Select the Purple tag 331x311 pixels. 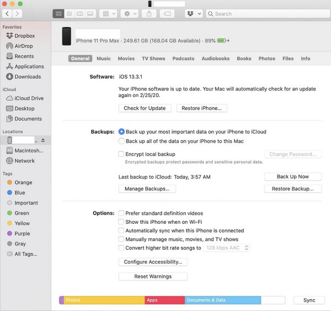click(18, 234)
